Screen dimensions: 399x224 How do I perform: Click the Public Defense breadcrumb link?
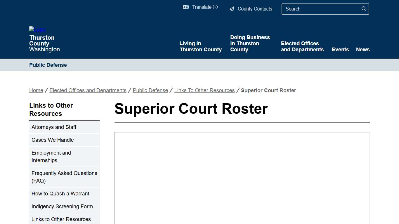tap(150, 90)
